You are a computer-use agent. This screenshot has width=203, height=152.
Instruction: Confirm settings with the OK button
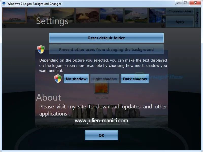point(101,135)
